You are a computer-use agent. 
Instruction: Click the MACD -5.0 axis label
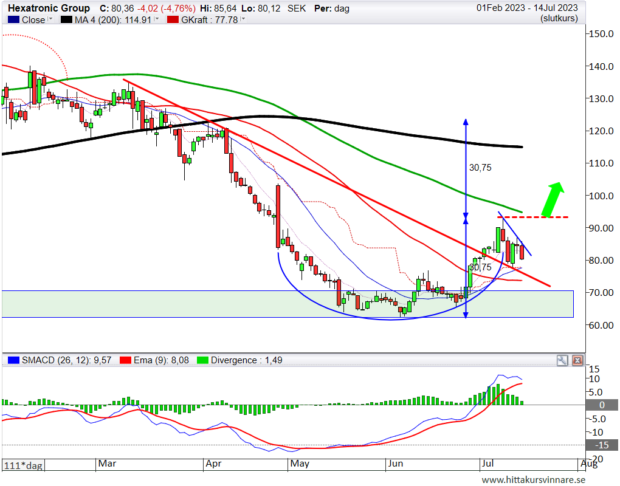597,419
